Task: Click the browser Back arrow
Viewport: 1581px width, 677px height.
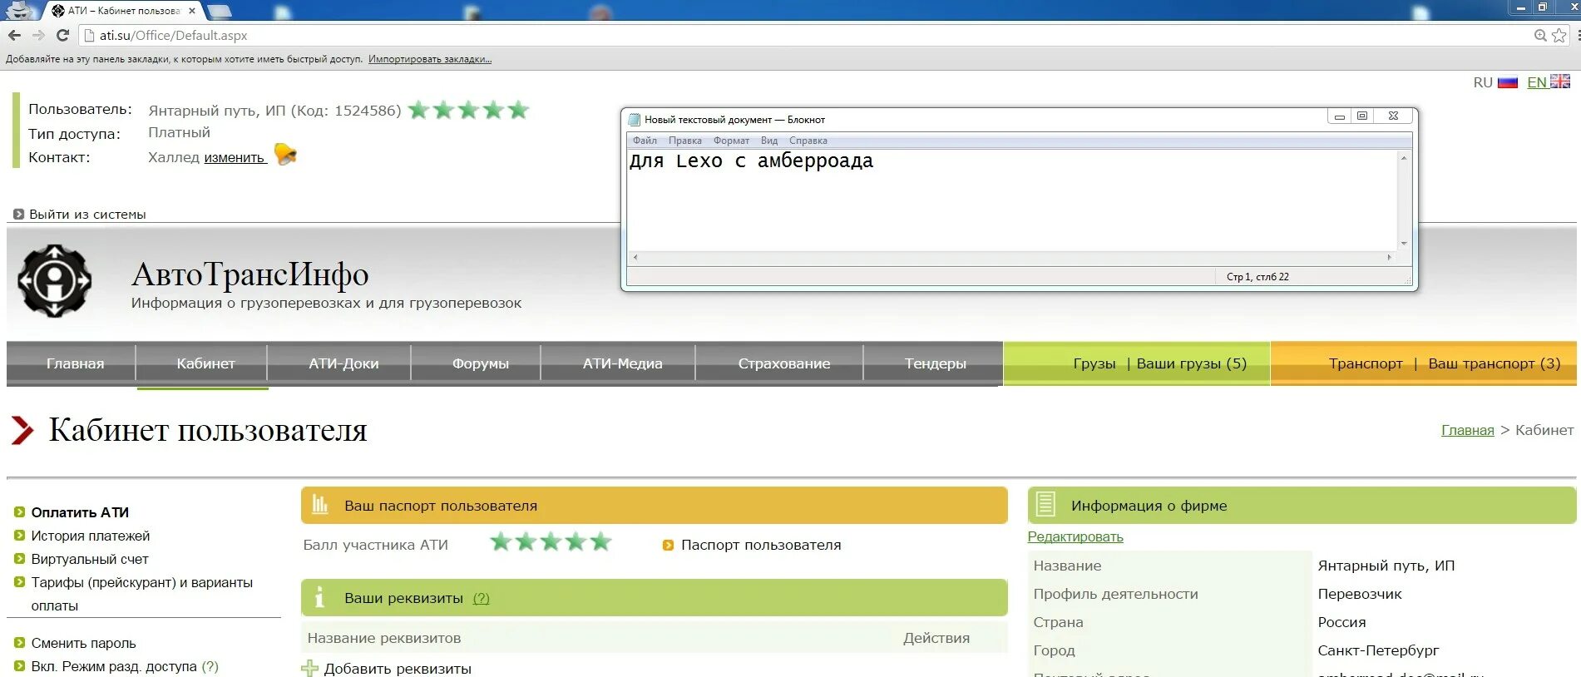Action: tap(14, 35)
